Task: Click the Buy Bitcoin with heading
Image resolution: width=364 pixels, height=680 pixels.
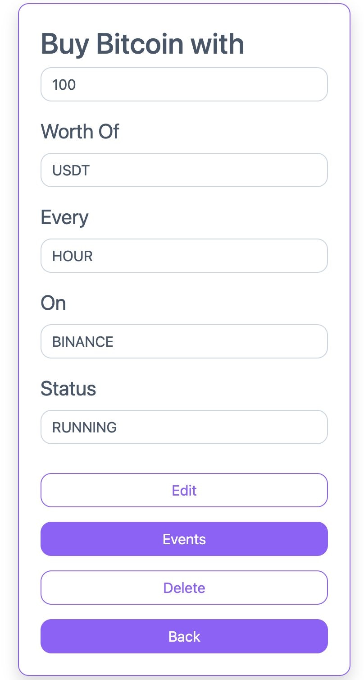Action: click(142, 44)
